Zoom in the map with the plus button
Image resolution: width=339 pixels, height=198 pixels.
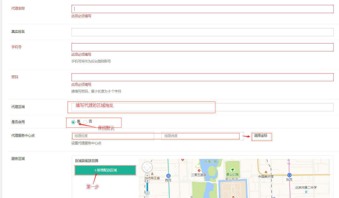pos(147,181)
